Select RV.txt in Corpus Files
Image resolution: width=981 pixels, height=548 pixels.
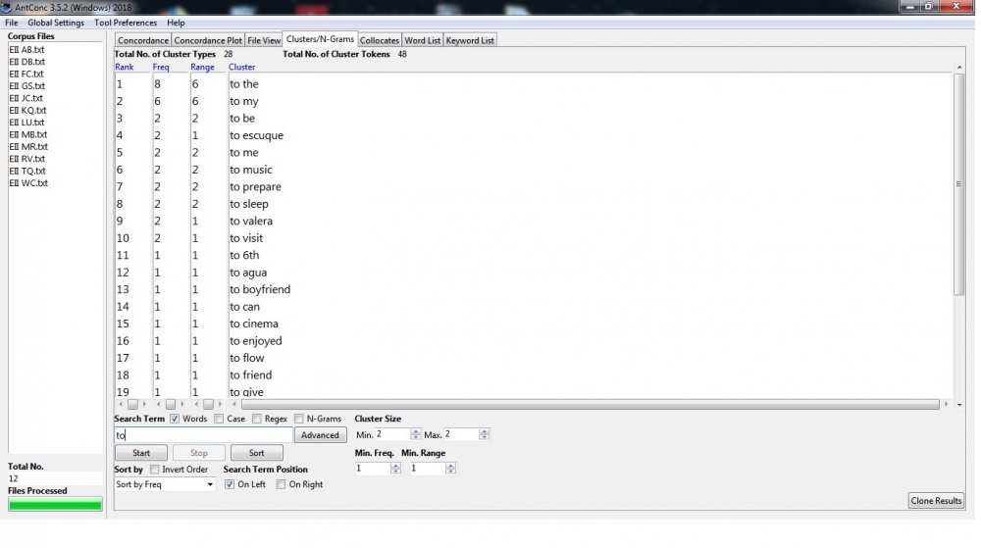point(26,159)
